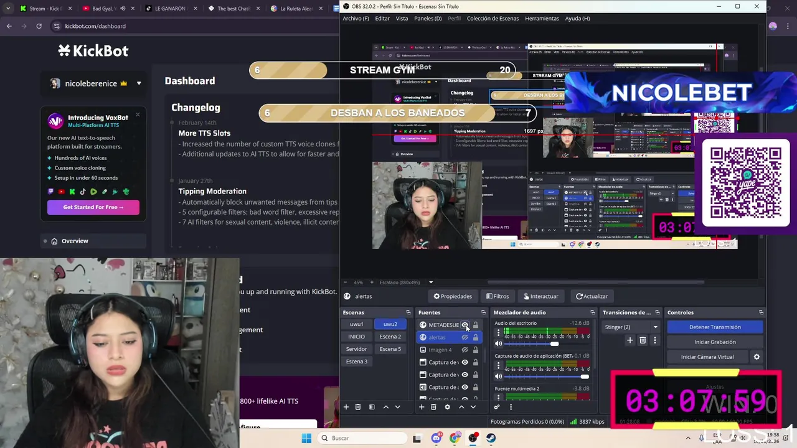Click Detener Transmisión button

point(715,327)
